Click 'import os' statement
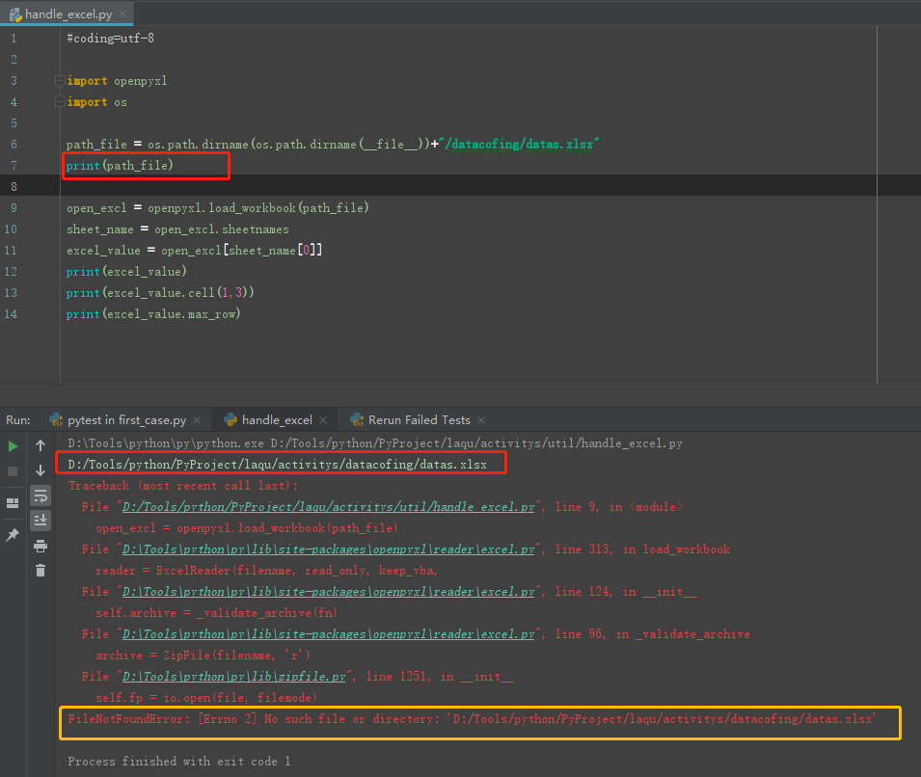The image size is (921, 777). [x=96, y=102]
